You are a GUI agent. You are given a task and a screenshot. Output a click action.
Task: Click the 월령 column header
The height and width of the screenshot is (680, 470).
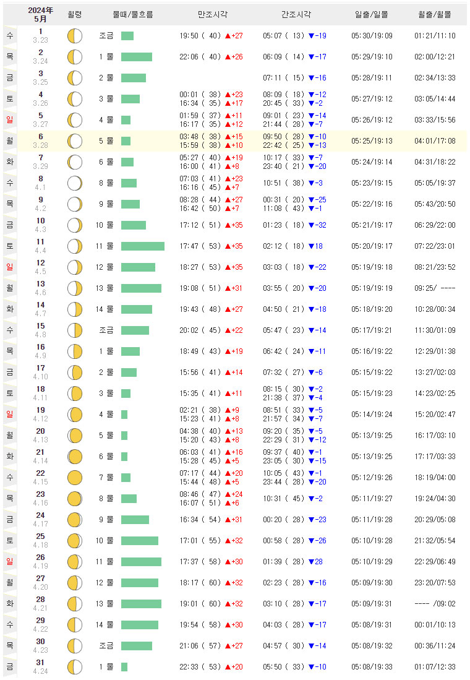[x=75, y=14]
